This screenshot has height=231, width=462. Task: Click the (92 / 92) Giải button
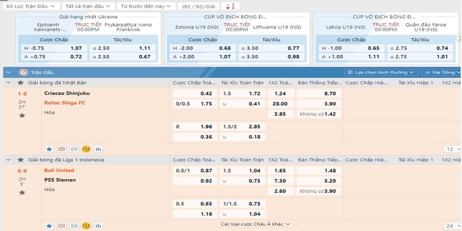(x=199, y=6)
